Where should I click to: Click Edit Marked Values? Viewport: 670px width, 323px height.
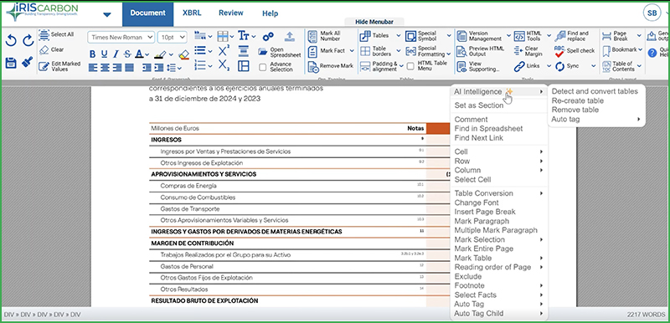(x=59, y=66)
